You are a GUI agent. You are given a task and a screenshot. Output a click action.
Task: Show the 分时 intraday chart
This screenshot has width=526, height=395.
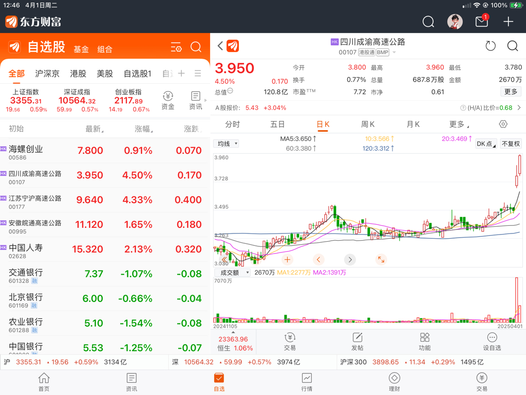click(233, 124)
